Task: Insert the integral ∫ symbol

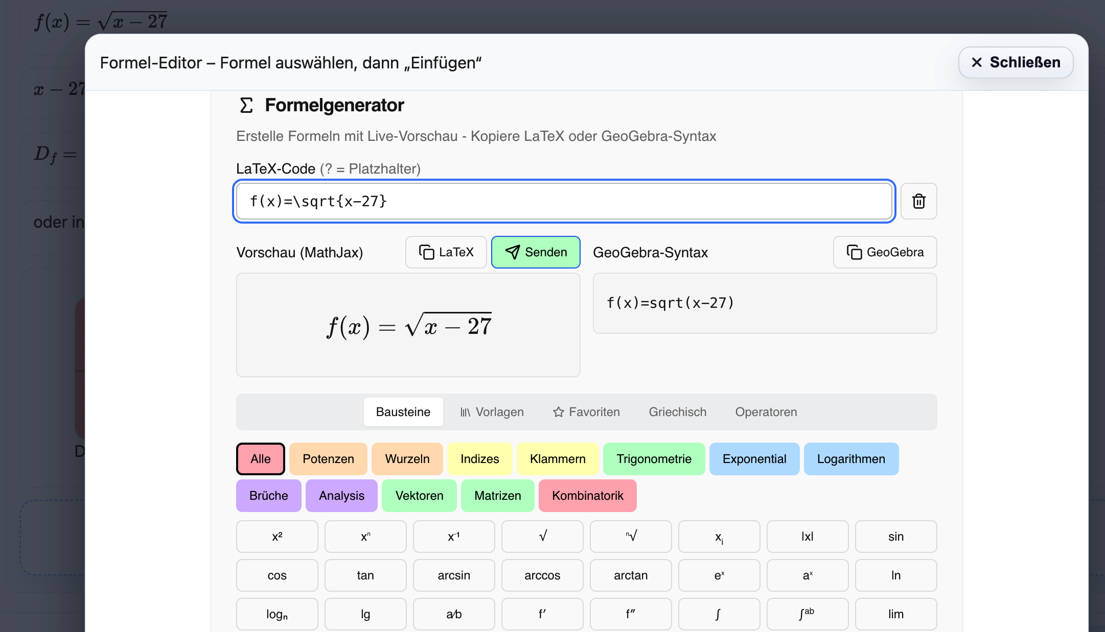Action: tap(719, 614)
